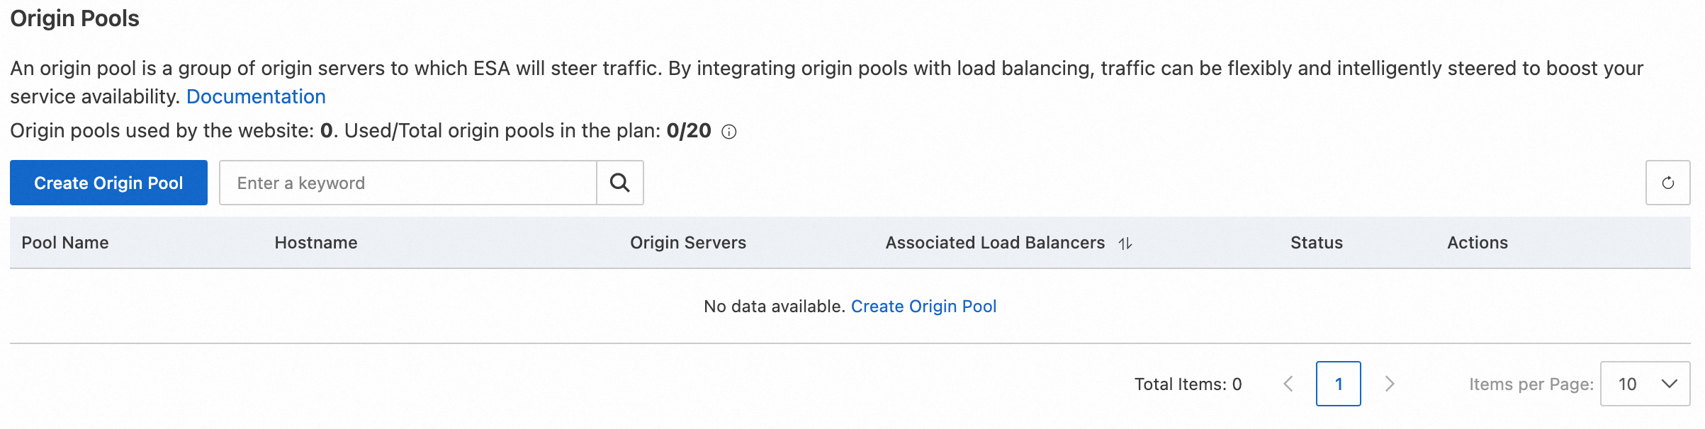This screenshot has height=429, width=1705.
Task: Open the Documentation link
Action: pos(256,96)
